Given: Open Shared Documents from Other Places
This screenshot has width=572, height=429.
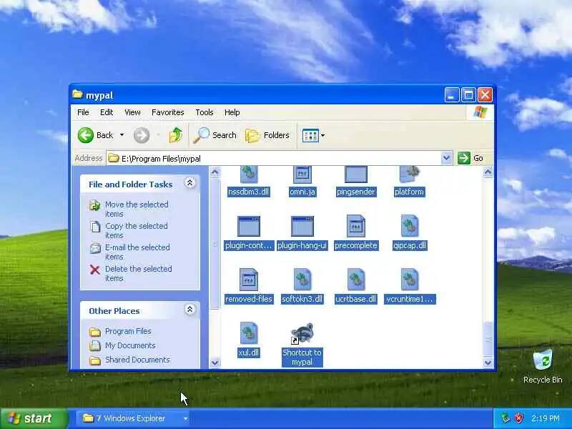Looking at the screenshot, I should click(x=137, y=360).
